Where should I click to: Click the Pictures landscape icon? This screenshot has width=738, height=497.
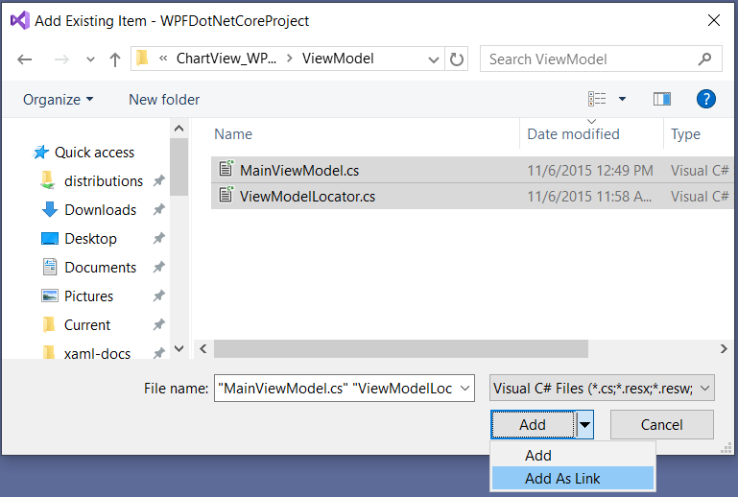(49, 296)
